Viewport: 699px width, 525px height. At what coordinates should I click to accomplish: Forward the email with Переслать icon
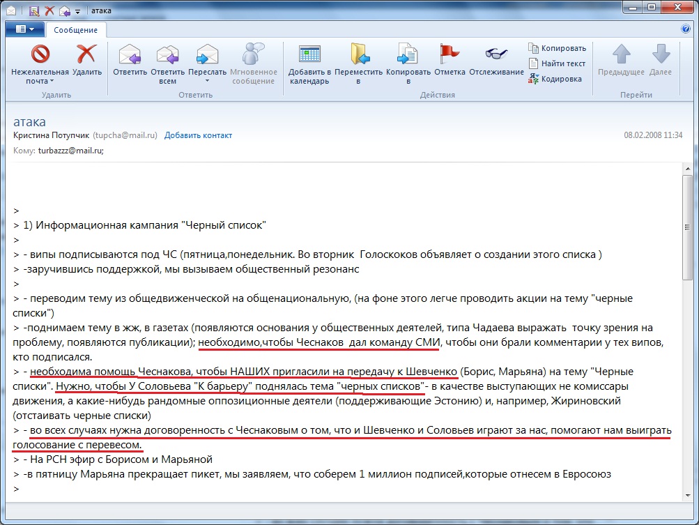point(207,55)
